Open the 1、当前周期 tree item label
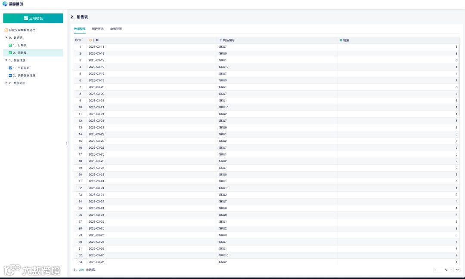465x279 pixels. 21,68
